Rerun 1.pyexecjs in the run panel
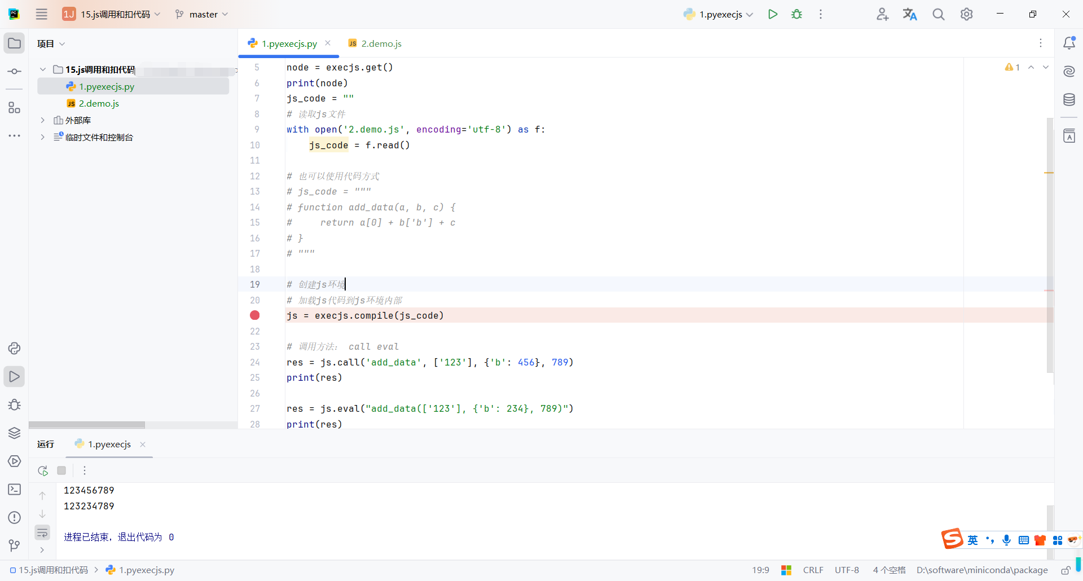 (43, 470)
